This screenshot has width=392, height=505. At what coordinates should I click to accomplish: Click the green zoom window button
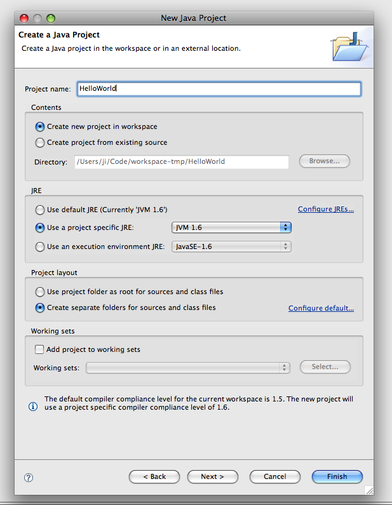click(51, 18)
